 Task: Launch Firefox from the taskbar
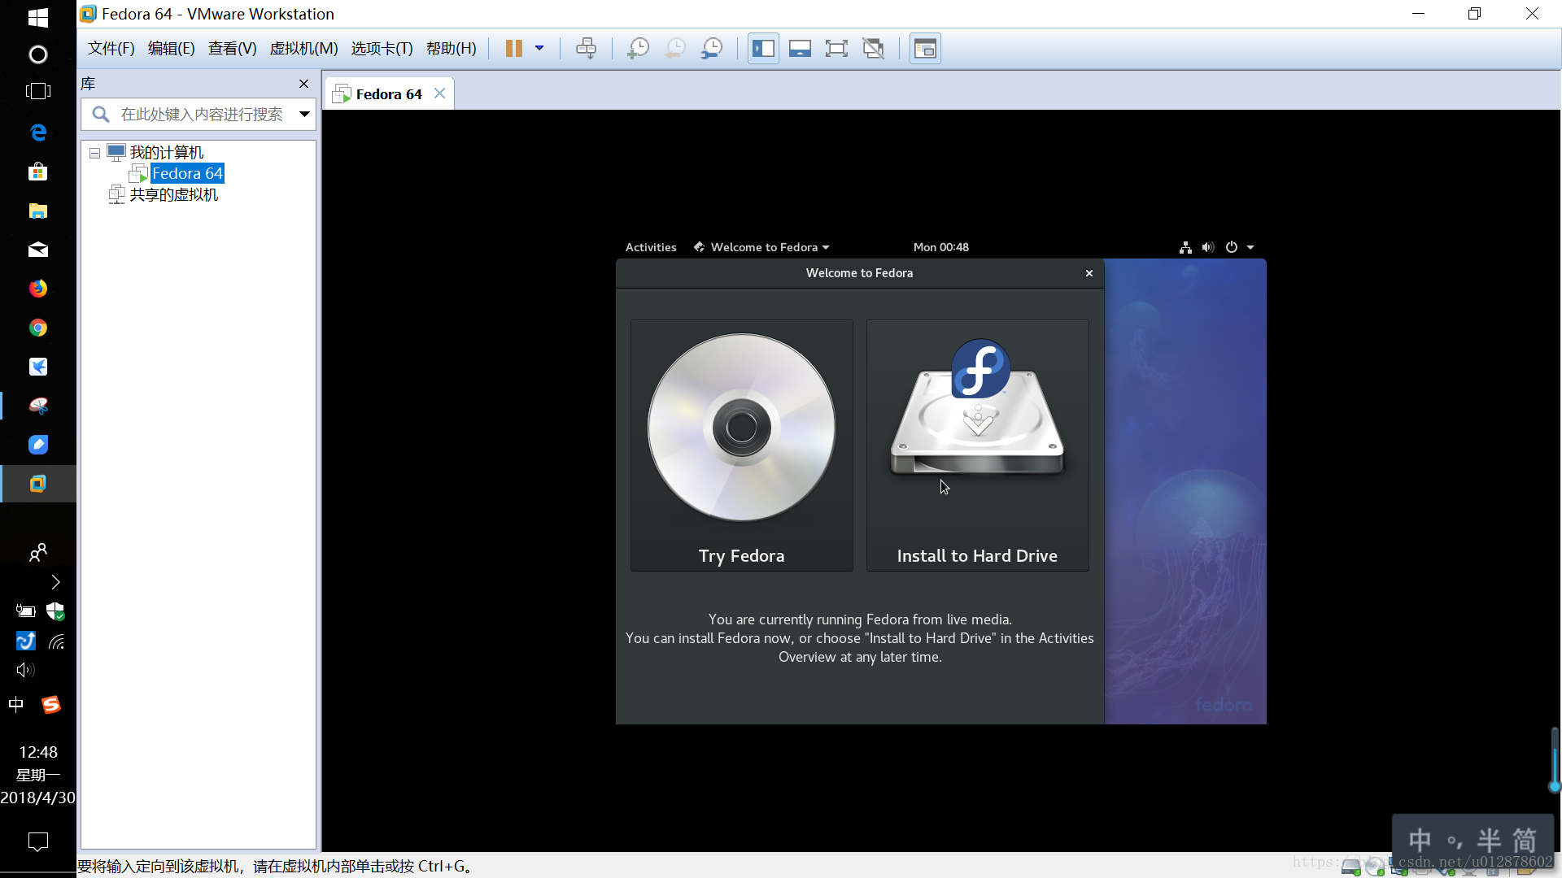(x=38, y=289)
